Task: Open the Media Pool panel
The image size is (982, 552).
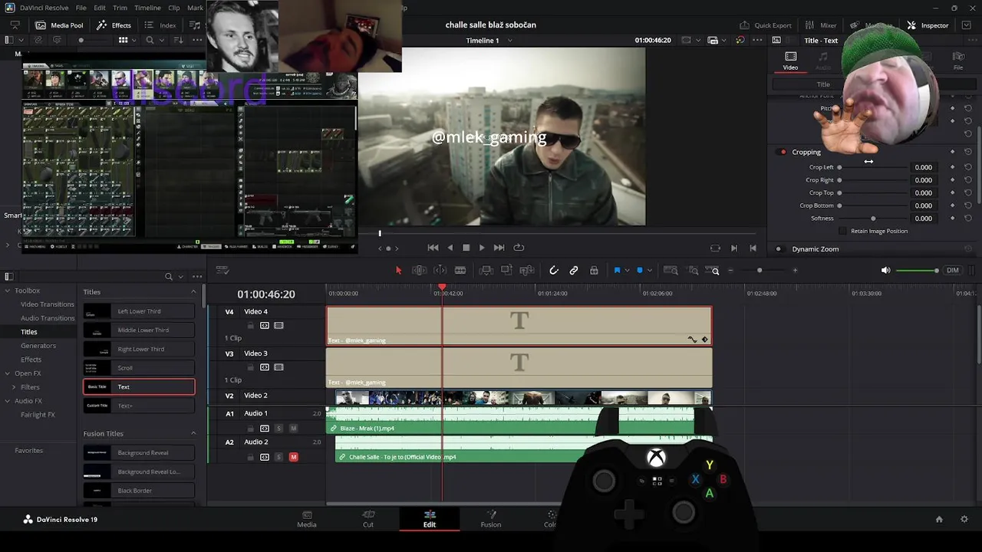Action: point(59,25)
